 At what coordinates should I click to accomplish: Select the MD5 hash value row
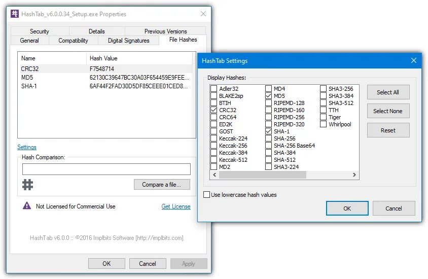click(x=106, y=78)
